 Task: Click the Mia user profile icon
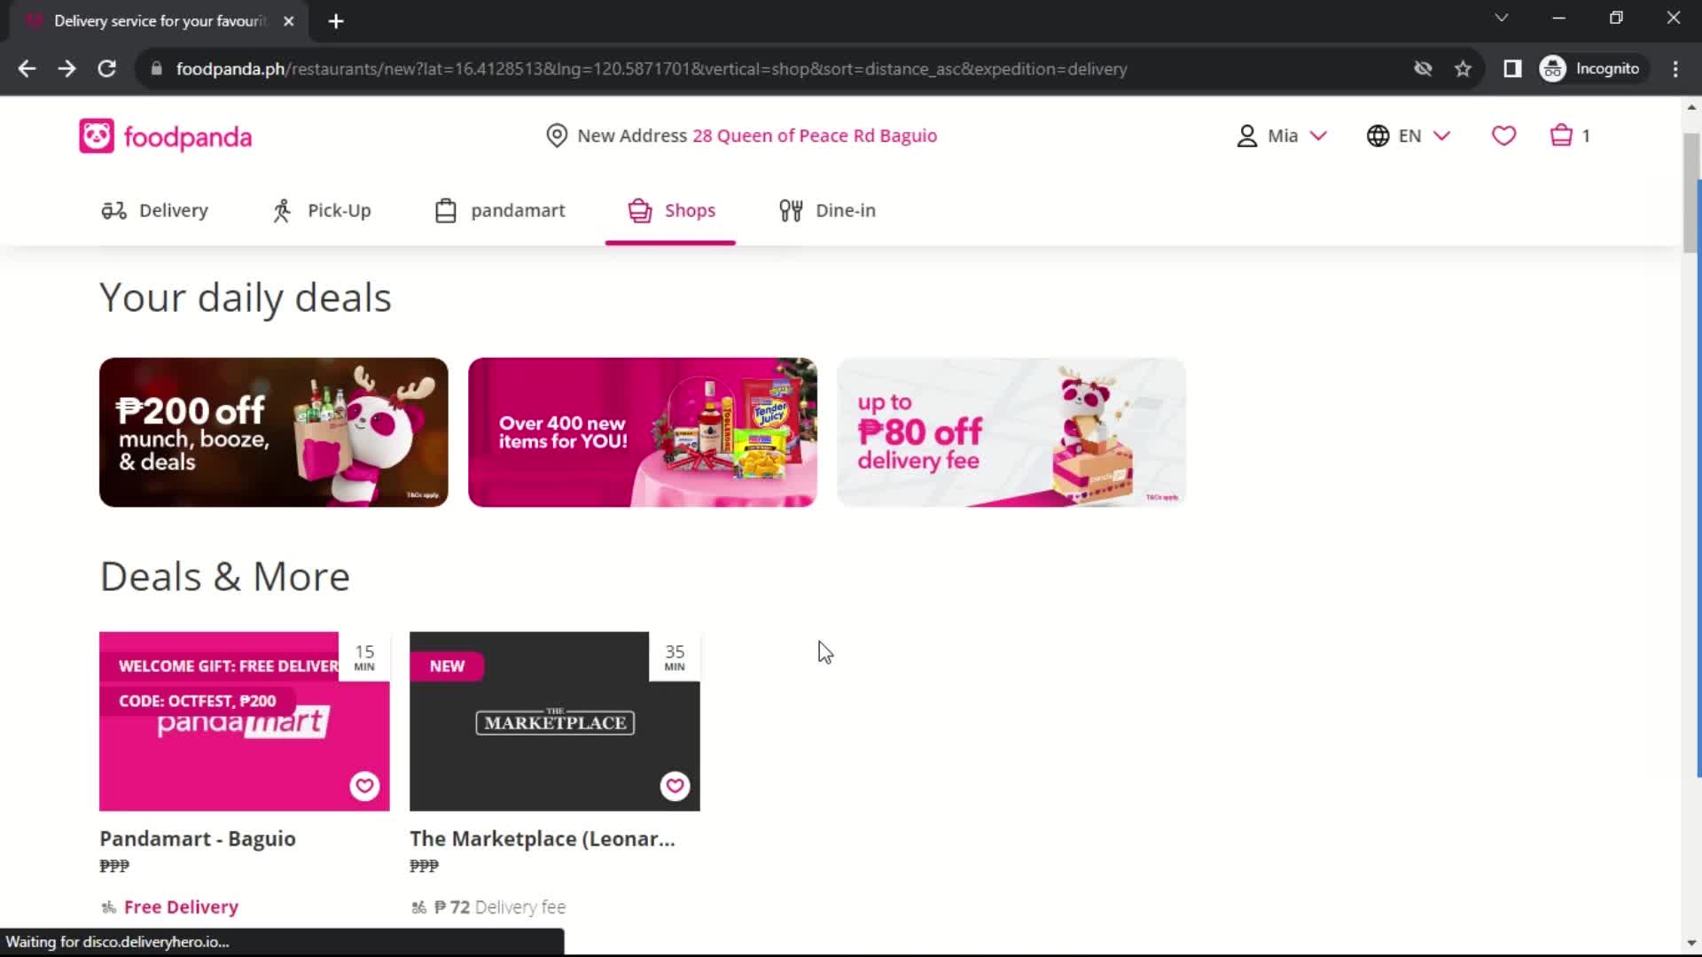pyautogui.click(x=1247, y=136)
